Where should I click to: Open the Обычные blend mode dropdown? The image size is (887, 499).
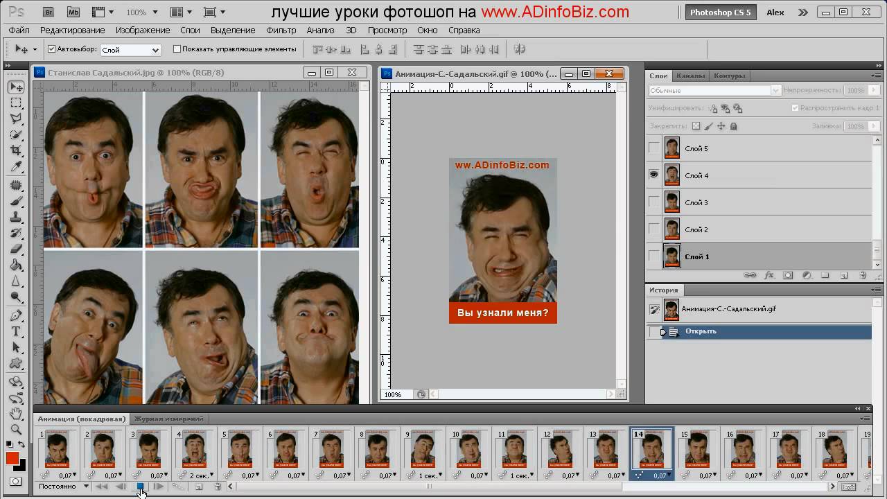pos(714,90)
